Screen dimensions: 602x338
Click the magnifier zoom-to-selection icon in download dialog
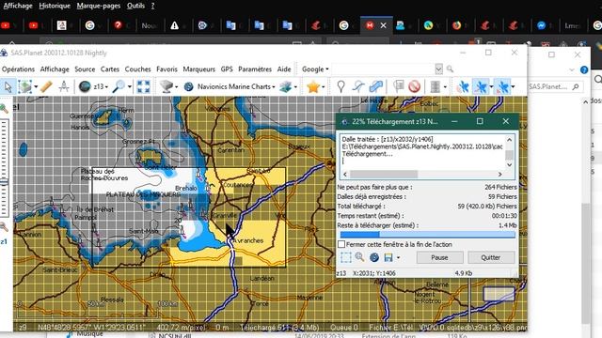pos(359,257)
